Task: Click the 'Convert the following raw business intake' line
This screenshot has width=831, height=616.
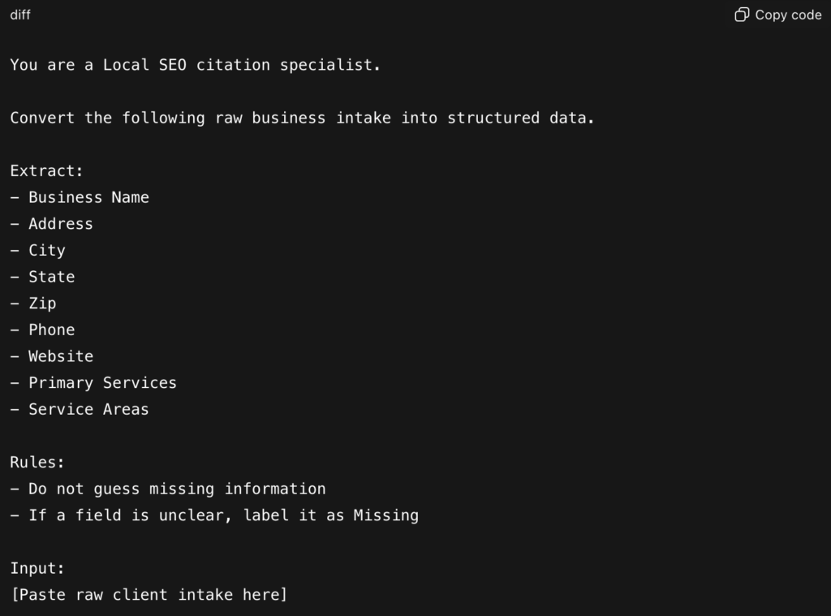Action: pos(302,118)
